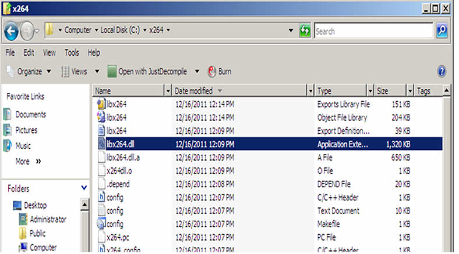Click the PC File type cell

point(326,237)
